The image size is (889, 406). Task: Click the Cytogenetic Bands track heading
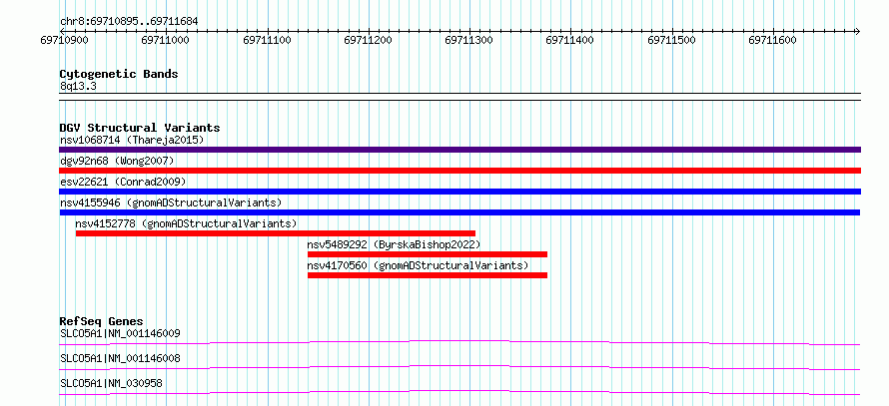pyautogui.click(x=119, y=74)
